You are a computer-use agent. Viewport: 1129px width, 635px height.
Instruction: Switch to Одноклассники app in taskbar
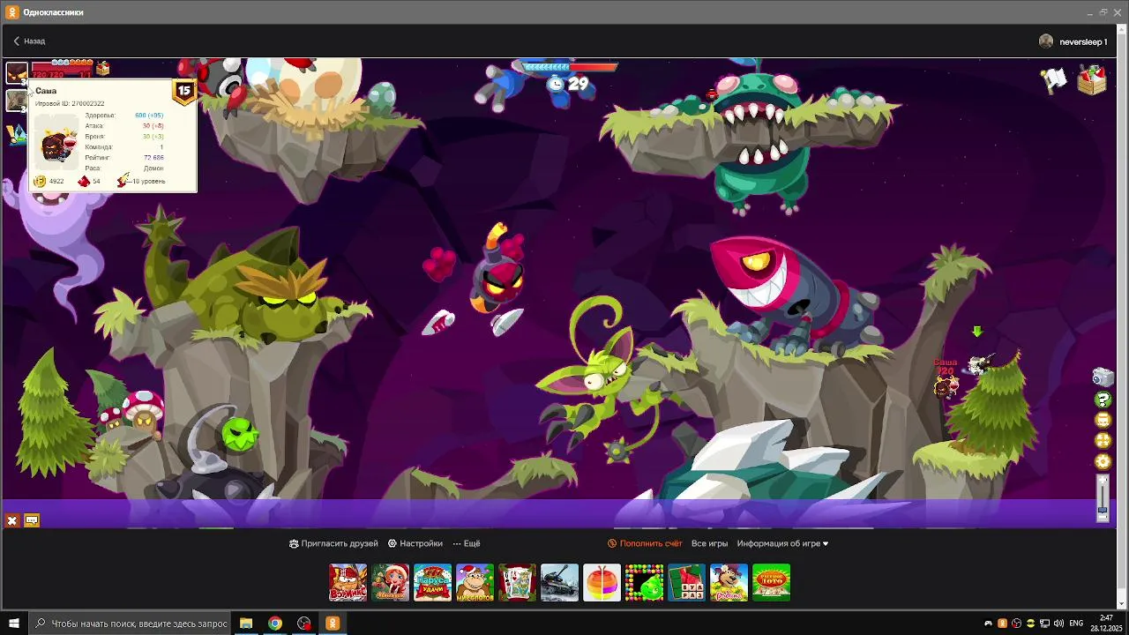(333, 624)
